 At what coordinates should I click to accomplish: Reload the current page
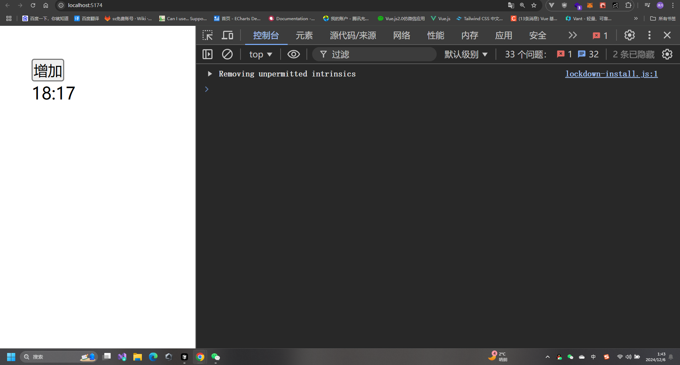click(33, 5)
